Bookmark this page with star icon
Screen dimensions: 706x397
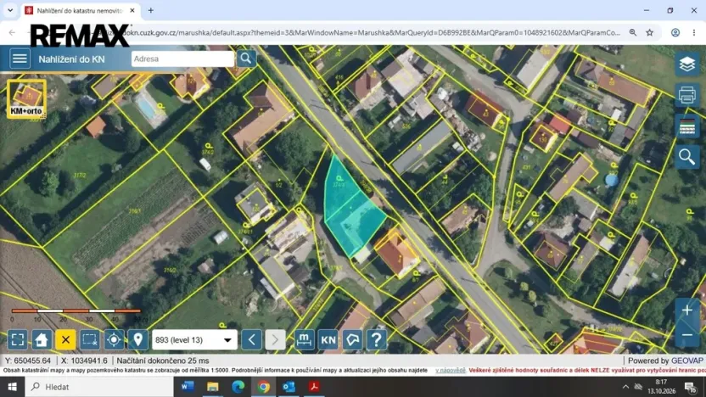[649, 32]
